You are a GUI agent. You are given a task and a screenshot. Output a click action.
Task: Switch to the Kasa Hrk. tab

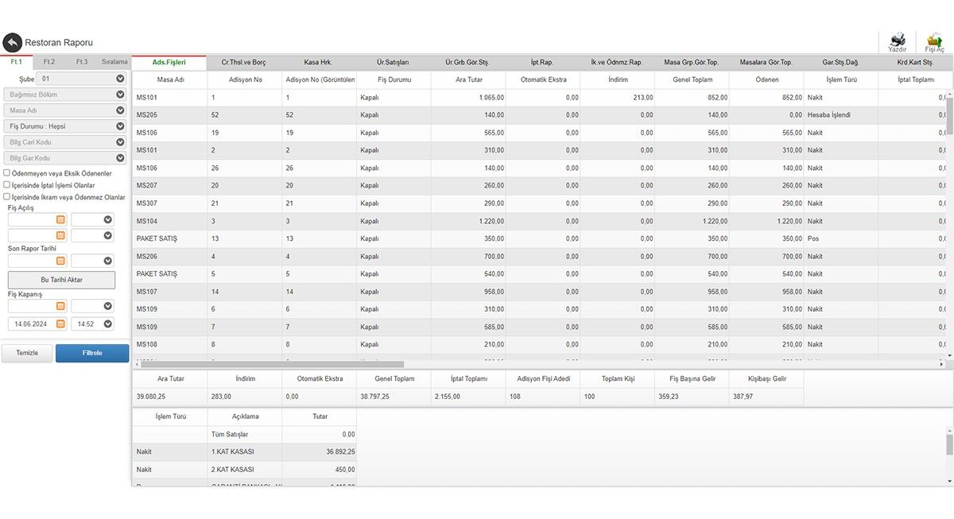(x=318, y=62)
